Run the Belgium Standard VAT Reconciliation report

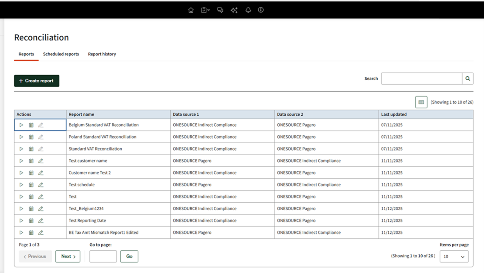pos(21,125)
